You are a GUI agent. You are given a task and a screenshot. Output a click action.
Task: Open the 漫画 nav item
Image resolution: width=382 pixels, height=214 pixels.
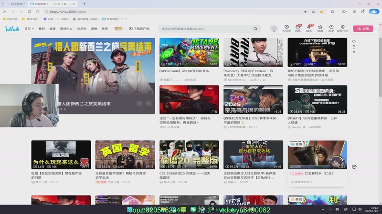[94, 29]
